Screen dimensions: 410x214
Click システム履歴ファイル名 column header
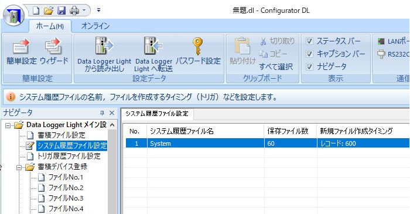click(x=206, y=131)
